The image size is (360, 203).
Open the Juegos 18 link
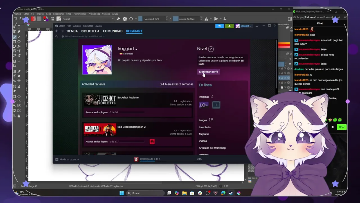point(206,120)
